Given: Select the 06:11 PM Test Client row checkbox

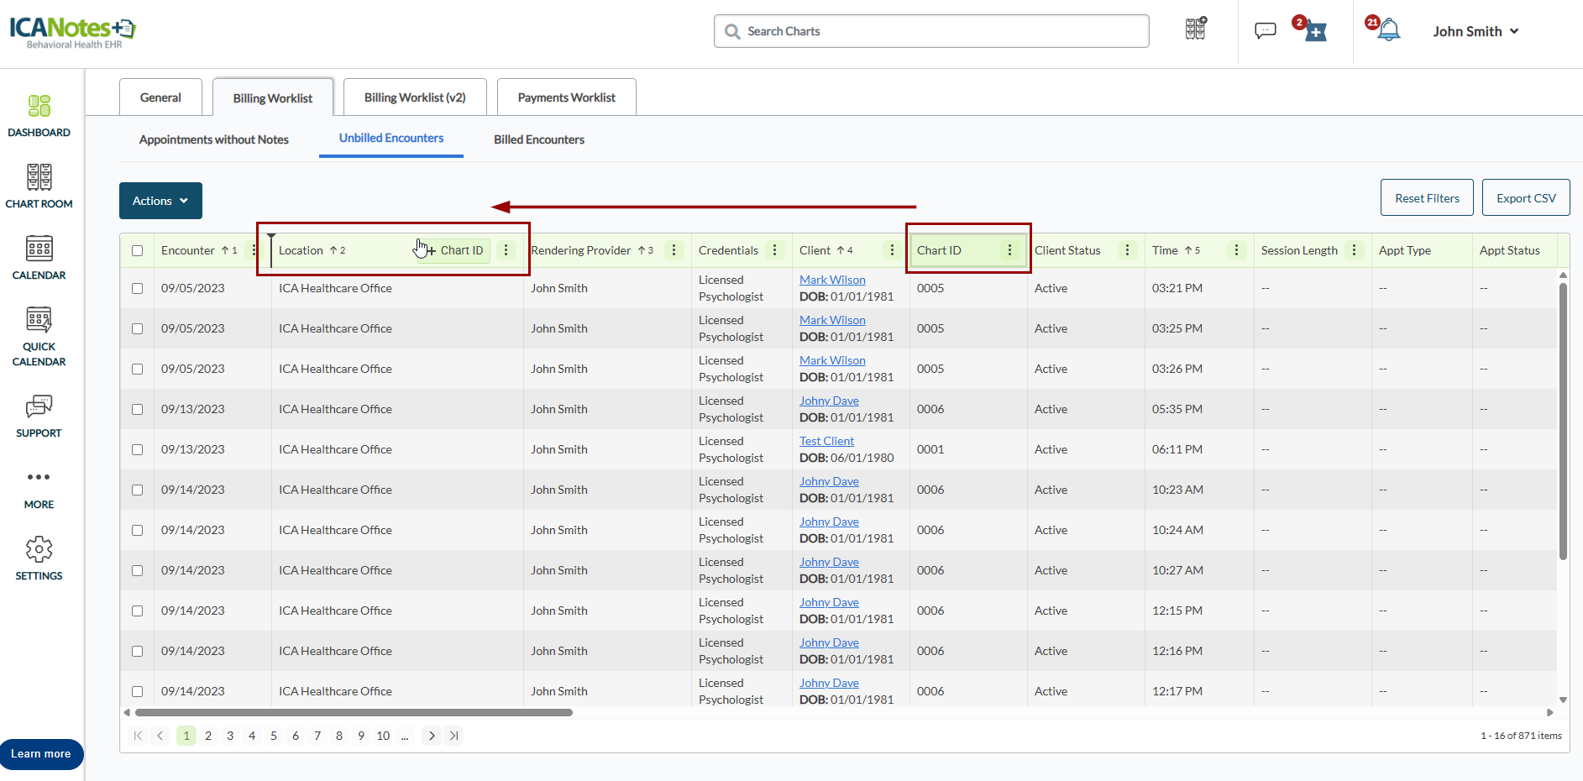Looking at the screenshot, I should pos(138,449).
